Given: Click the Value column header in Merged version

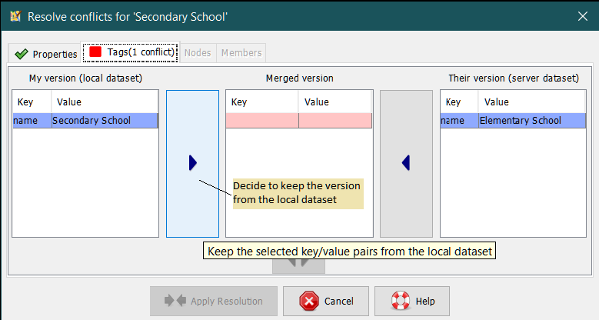Looking at the screenshot, I should tap(335, 102).
